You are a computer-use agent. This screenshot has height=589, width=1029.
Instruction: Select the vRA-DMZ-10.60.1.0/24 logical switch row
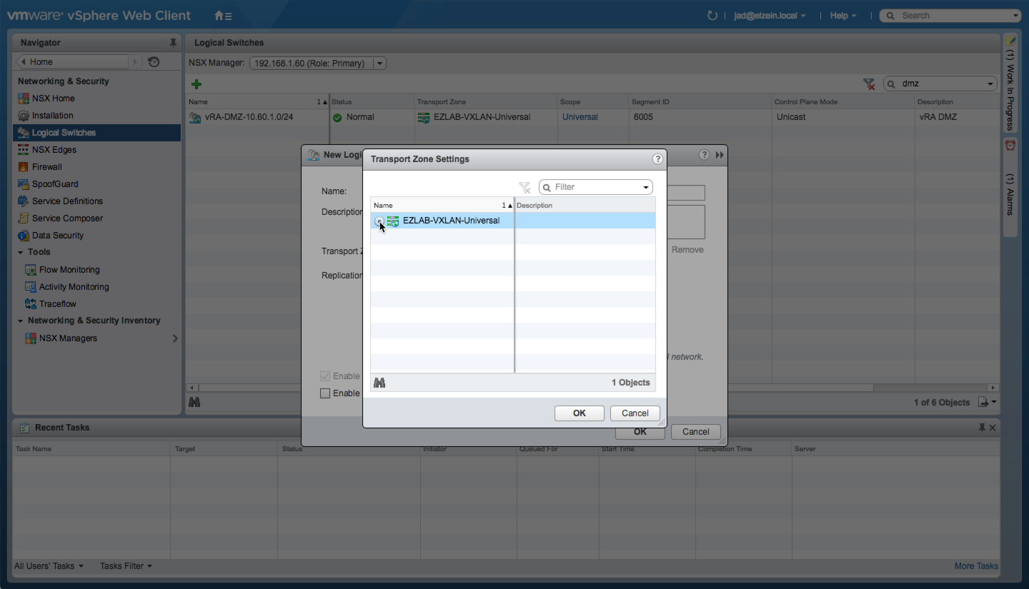(592, 117)
